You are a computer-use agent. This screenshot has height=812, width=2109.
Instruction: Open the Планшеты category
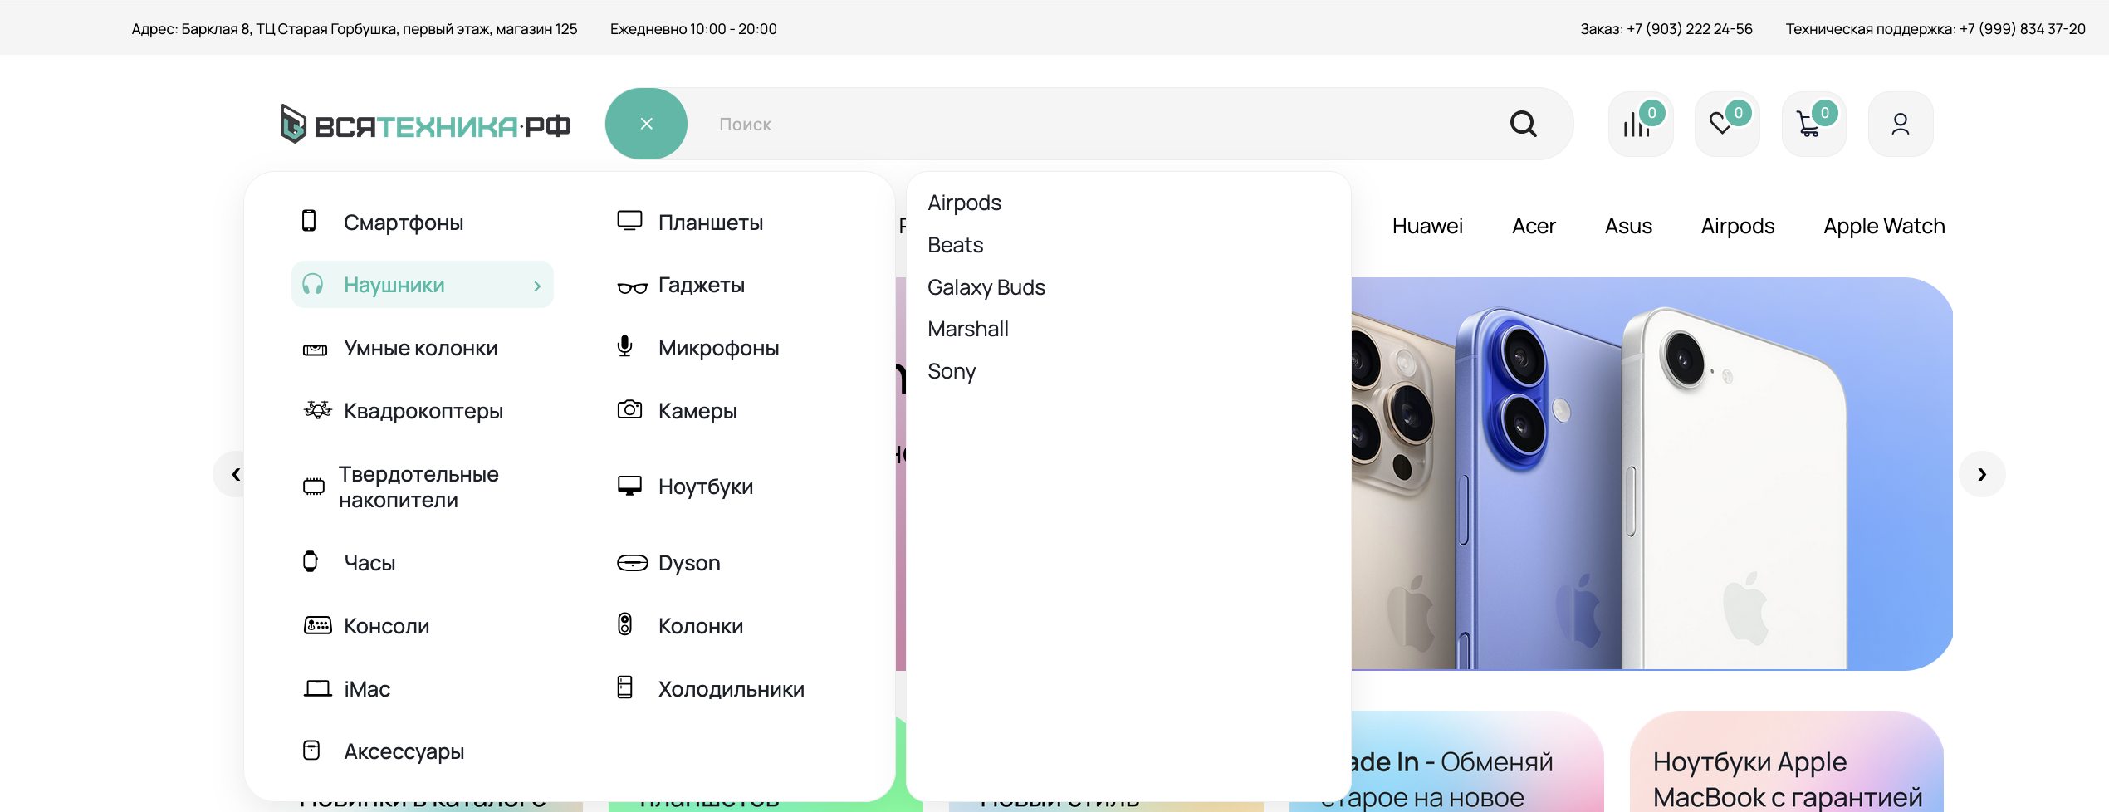click(711, 223)
